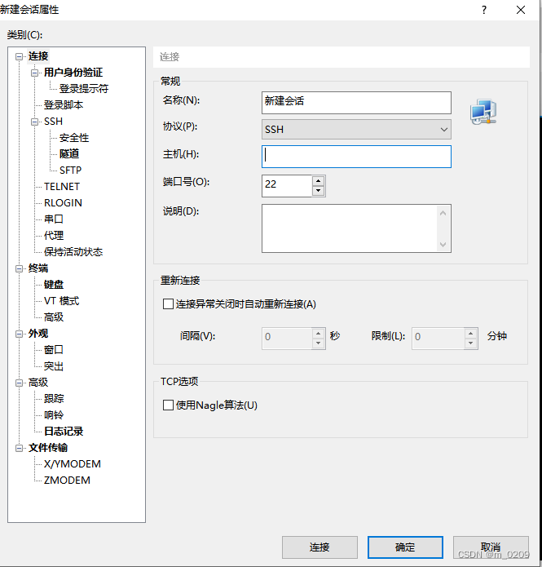Decrease the port number with down arrow
Viewport: 542px width, 567px height.
[318, 191]
